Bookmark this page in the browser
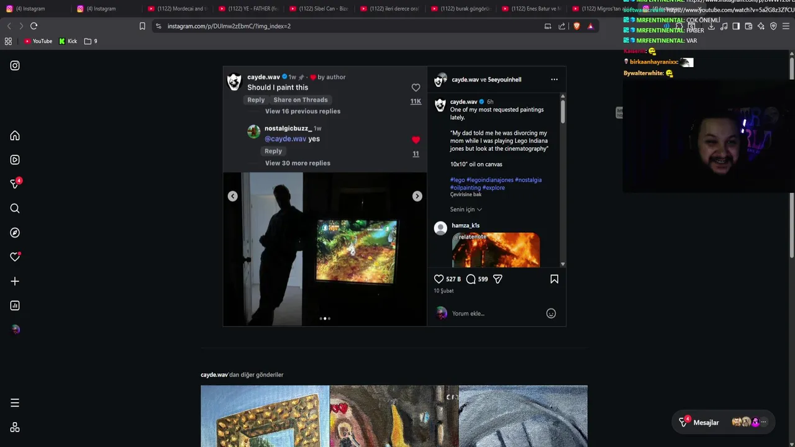 coord(142,26)
